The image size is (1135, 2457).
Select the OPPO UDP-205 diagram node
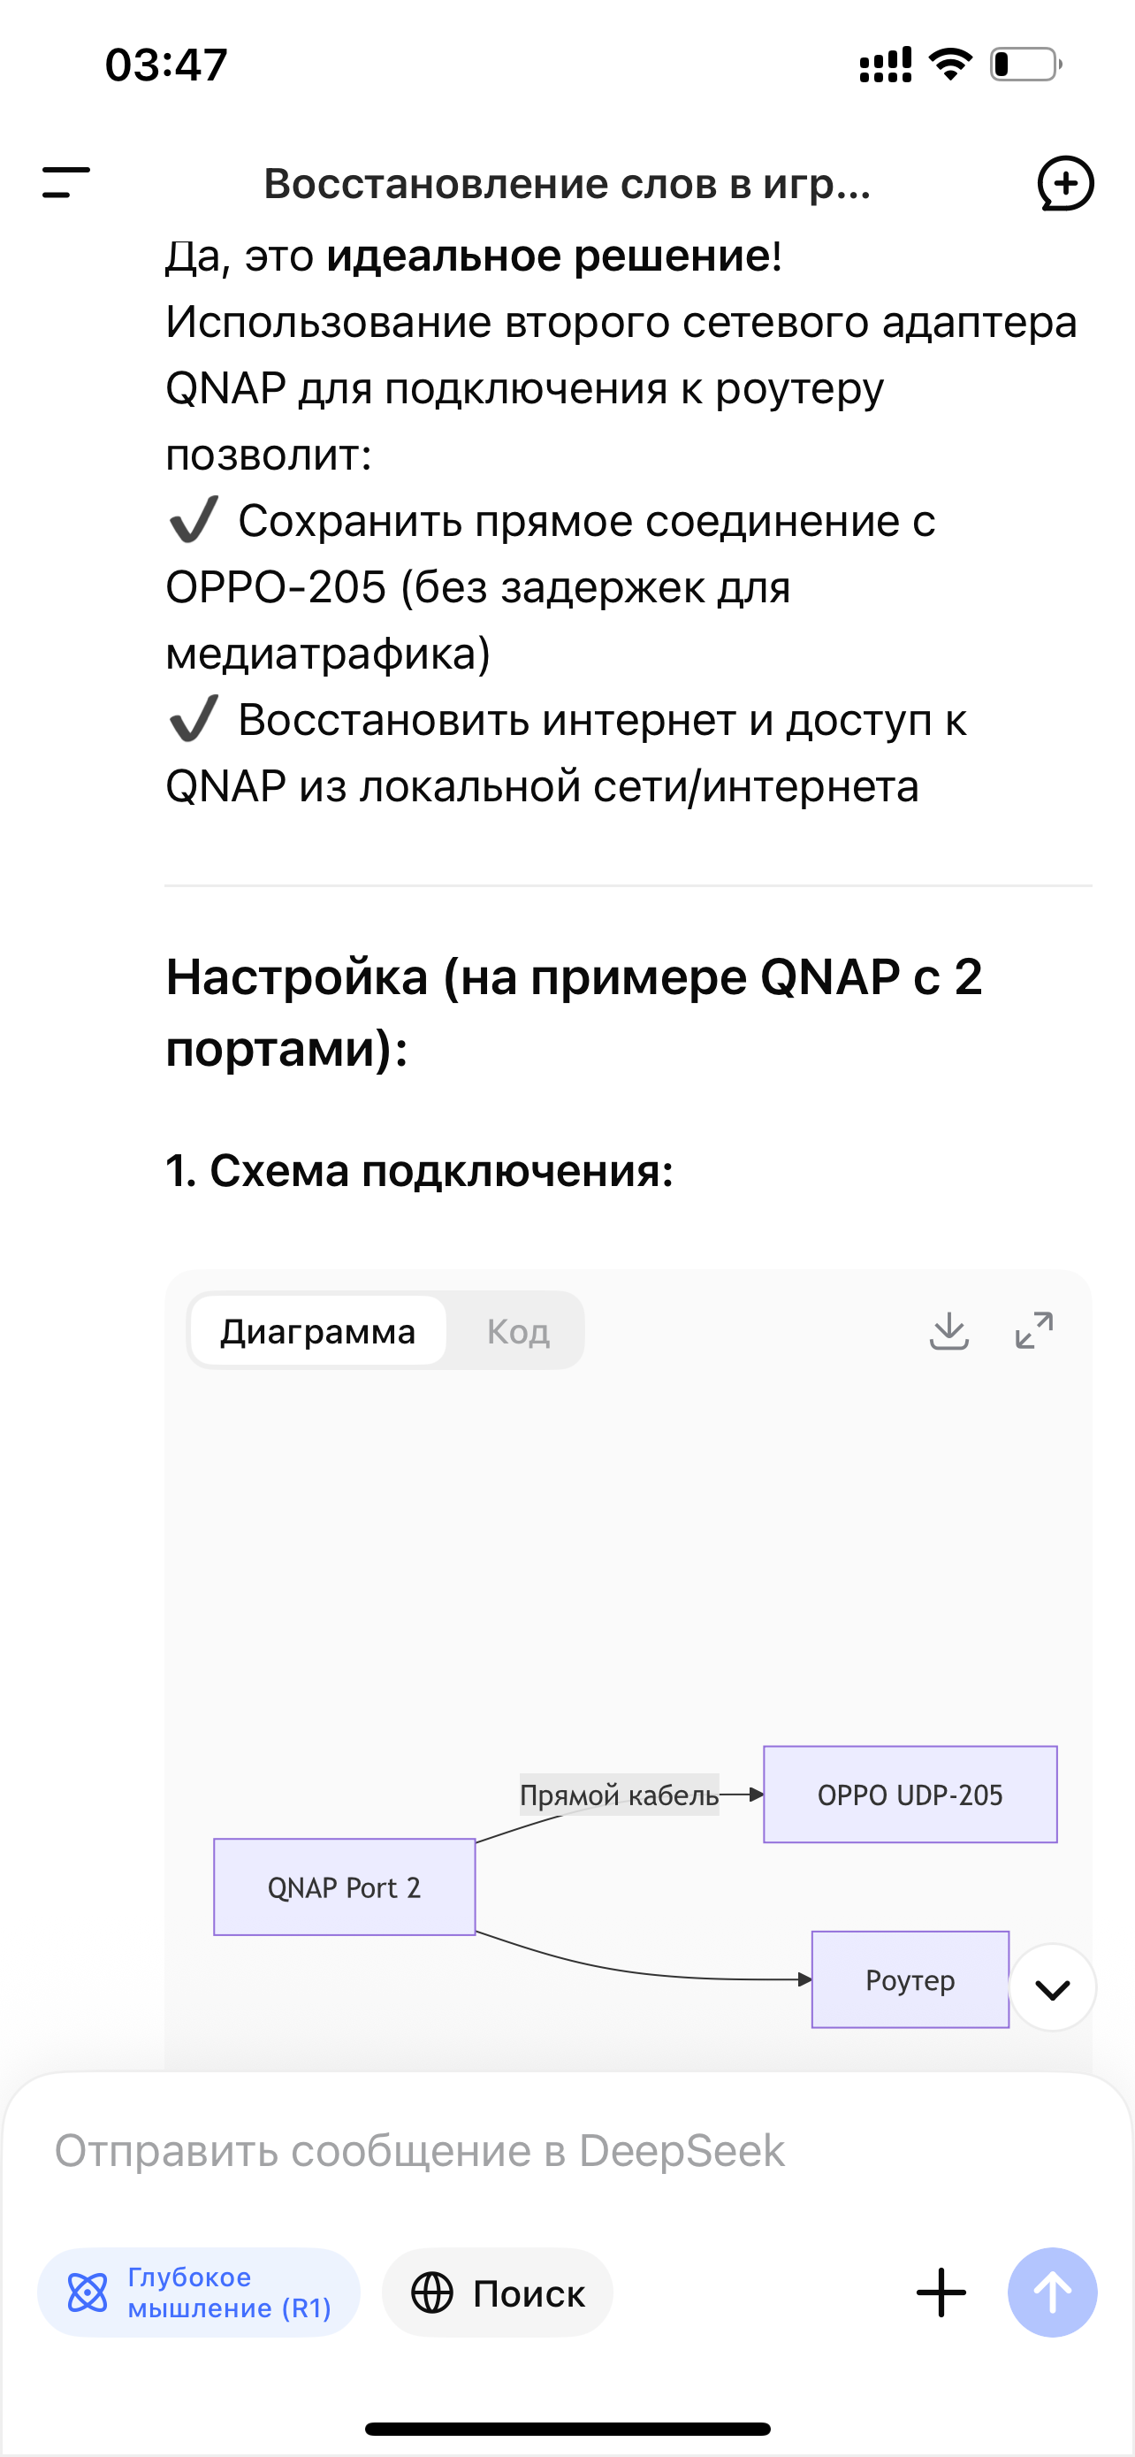tap(910, 1795)
